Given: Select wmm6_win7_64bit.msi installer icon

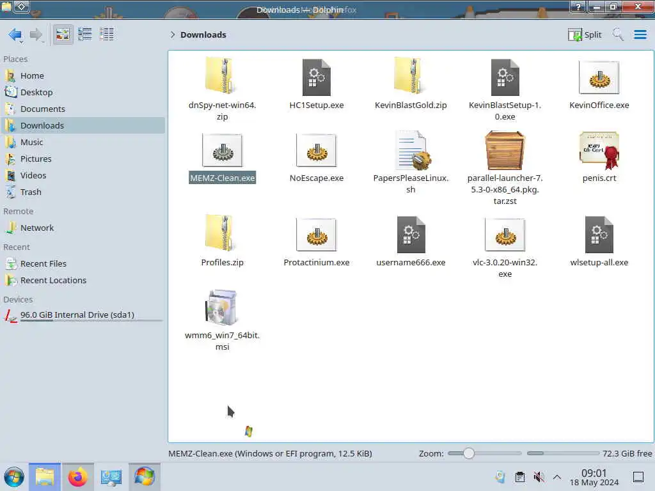Looking at the screenshot, I should [x=222, y=307].
